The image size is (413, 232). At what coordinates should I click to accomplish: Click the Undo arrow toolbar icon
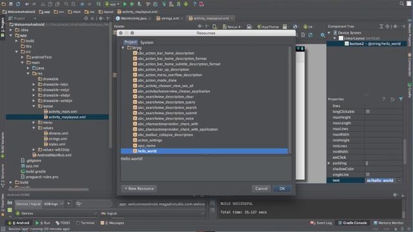[x=27, y=4]
